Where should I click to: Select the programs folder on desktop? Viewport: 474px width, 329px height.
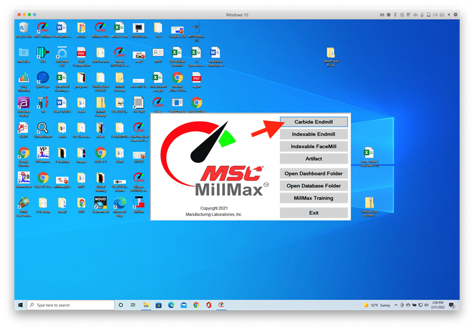[81, 80]
